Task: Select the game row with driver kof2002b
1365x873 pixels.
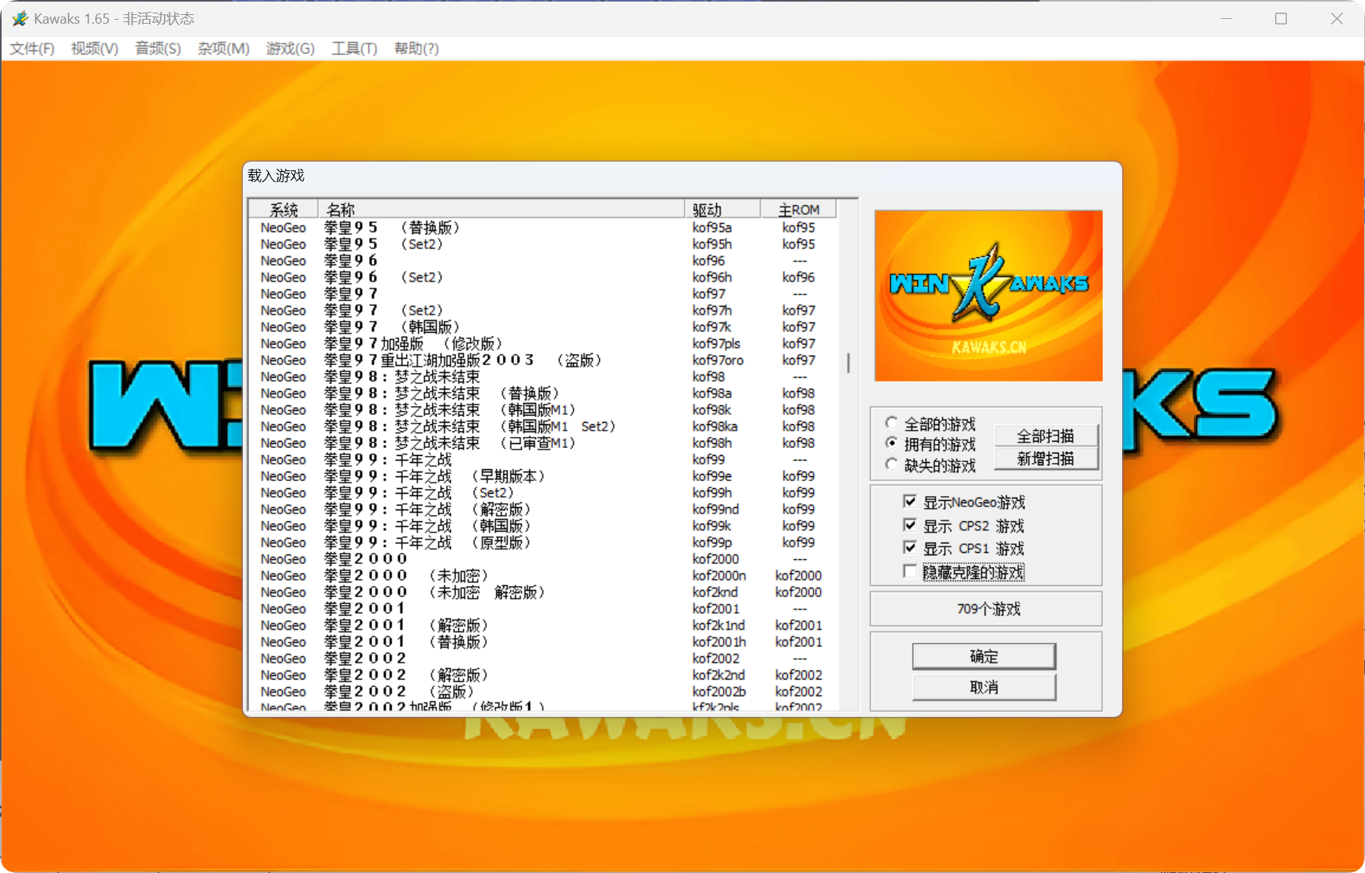Action: 543,692
